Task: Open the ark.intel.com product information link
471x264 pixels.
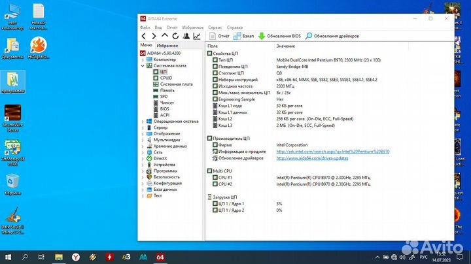Action: 333,152
